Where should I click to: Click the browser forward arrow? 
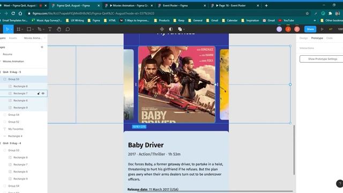point(6,13)
